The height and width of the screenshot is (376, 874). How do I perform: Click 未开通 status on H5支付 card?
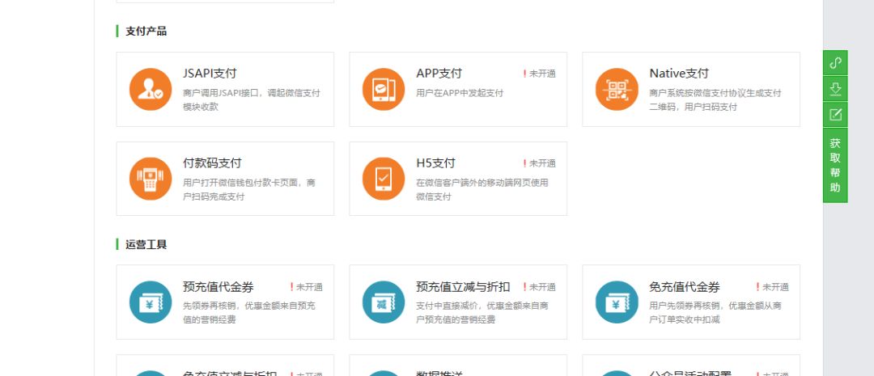(x=539, y=163)
